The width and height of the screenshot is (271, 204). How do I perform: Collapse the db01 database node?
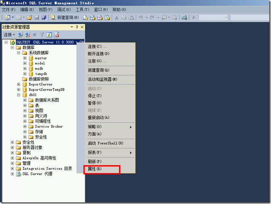[19, 95]
